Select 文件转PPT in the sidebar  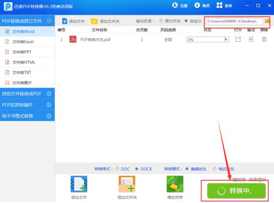coord(28,52)
